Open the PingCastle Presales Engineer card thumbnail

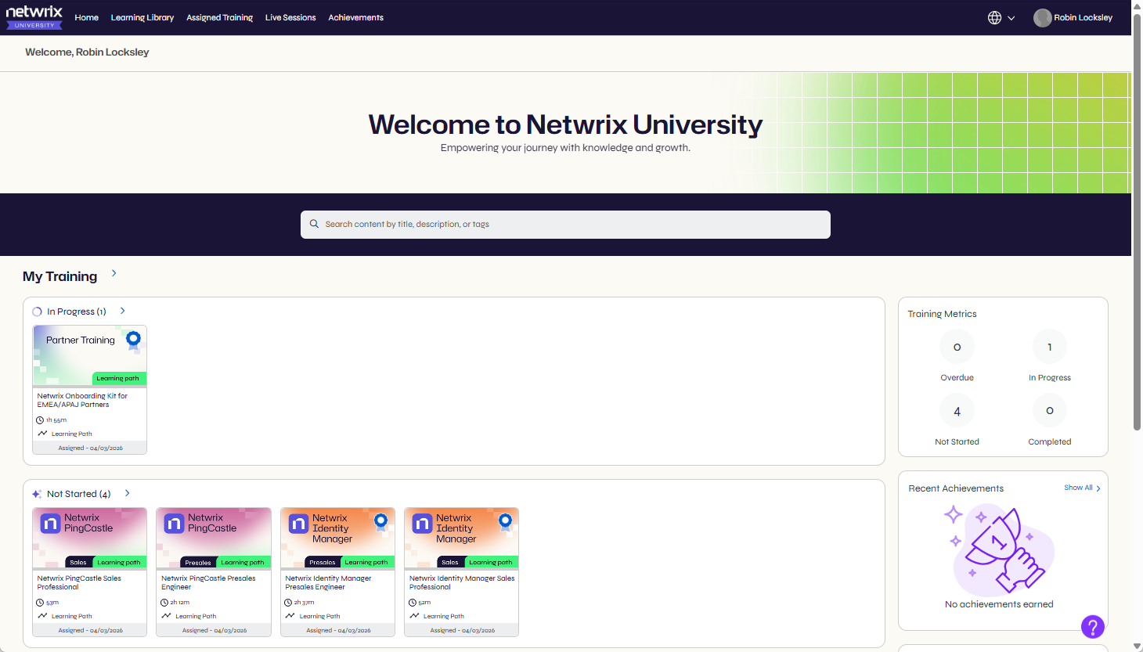(x=214, y=538)
